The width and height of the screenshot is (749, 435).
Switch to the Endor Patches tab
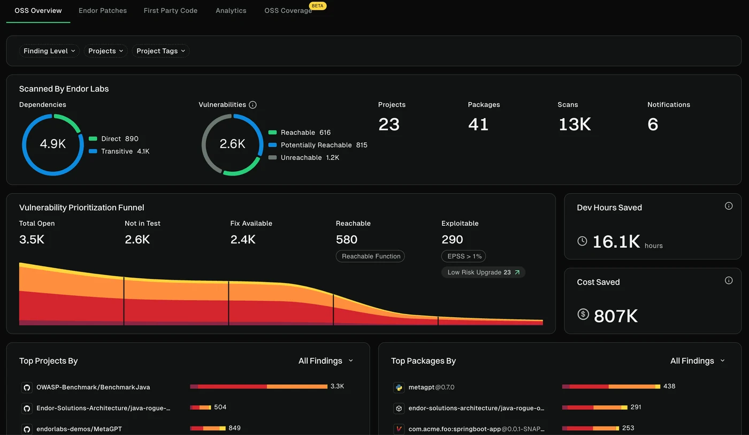pyautogui.click(x=103, y=11)
